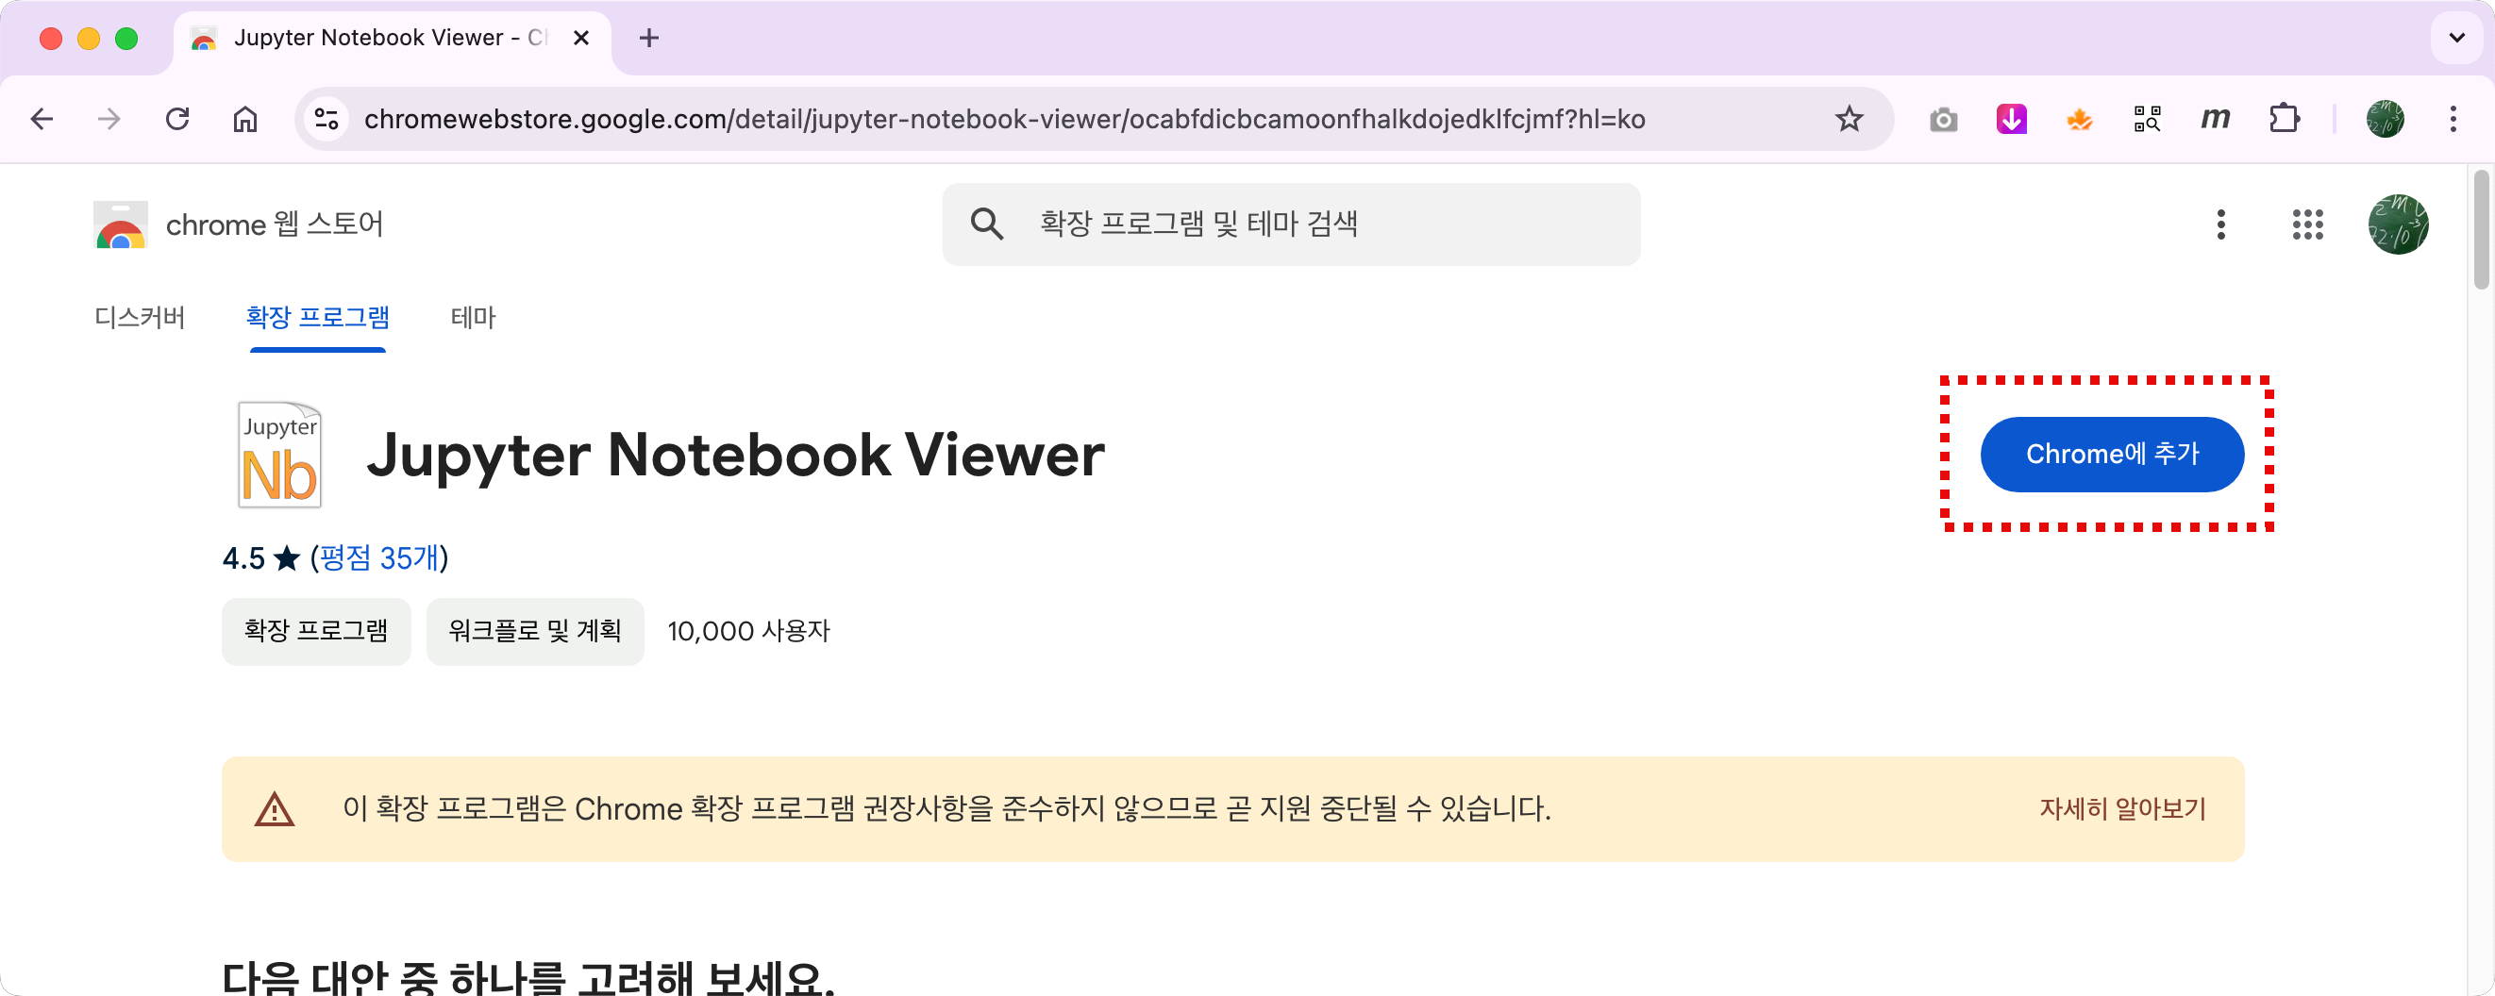
Task: Go forward with the forward arrow
Action: pyautogui.click(x=109, y=119)
